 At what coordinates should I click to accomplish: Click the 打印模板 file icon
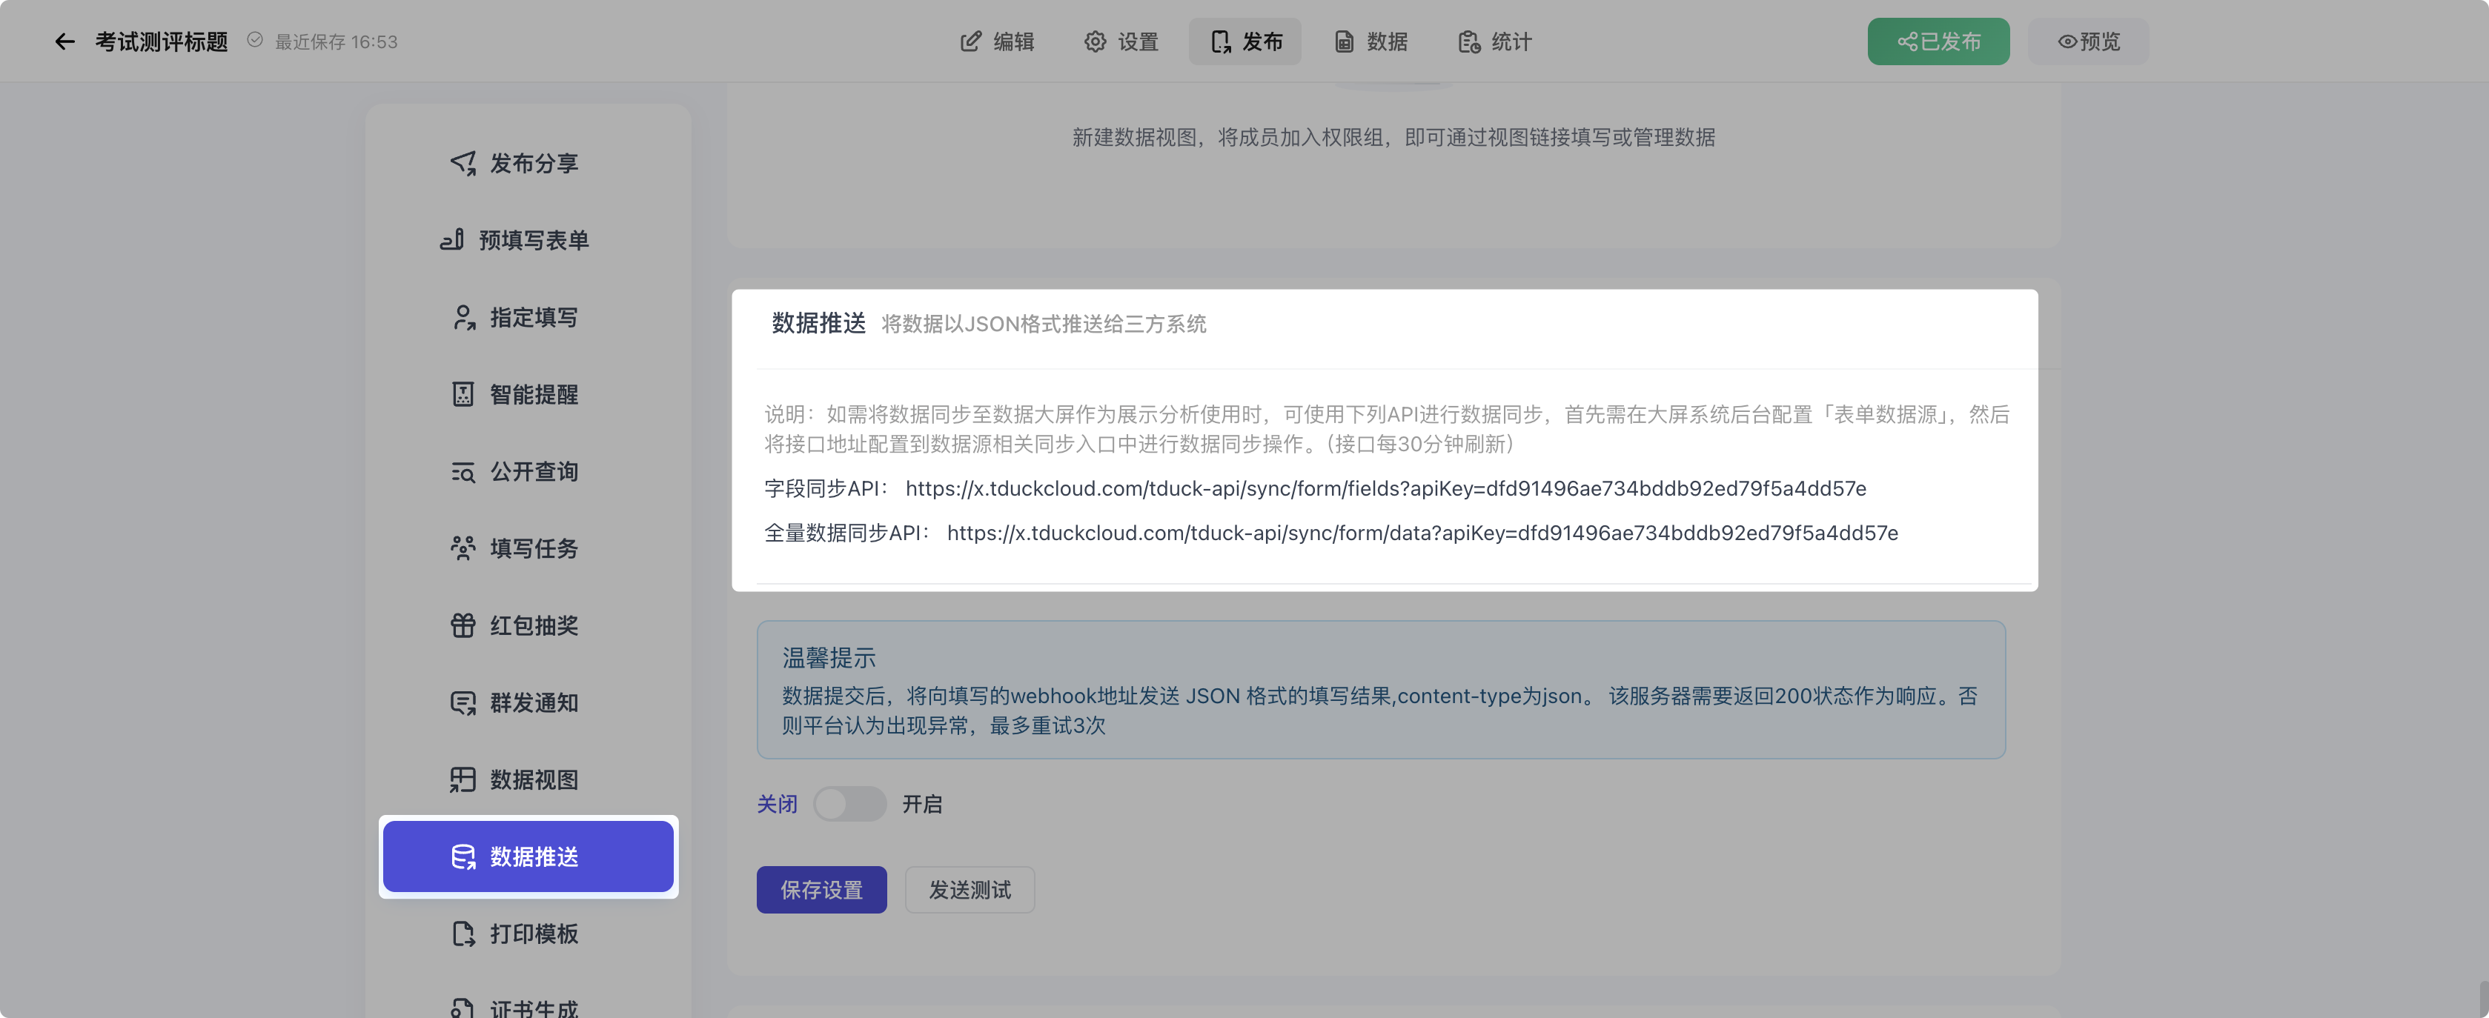463,933
